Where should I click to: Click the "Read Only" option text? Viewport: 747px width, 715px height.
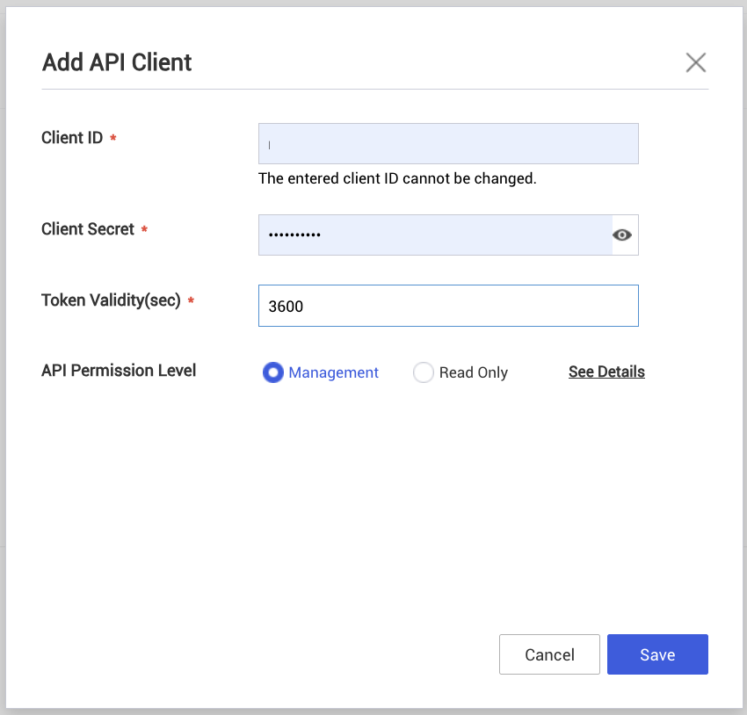[x=474, y=372]
